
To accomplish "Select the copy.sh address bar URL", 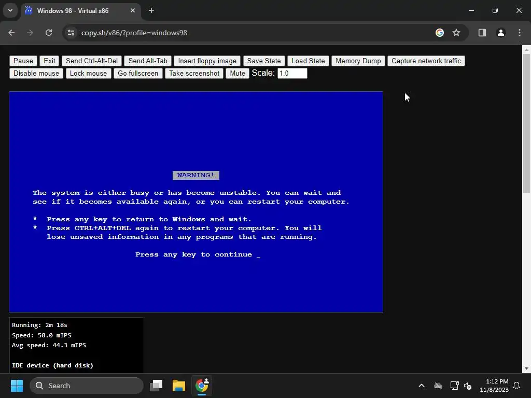I will click(x=134, y=33).
